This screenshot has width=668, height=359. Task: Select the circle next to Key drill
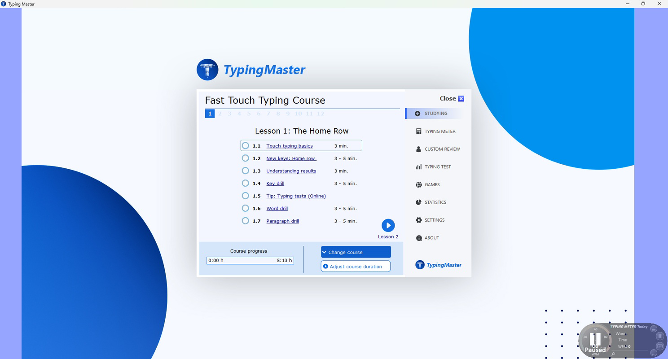coord(245,183)
